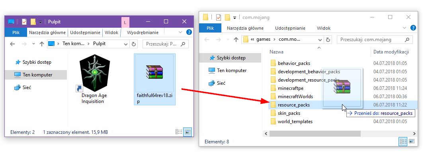
Task: Expand Pulpit address bar history dropdown
Action: point(125,44)
